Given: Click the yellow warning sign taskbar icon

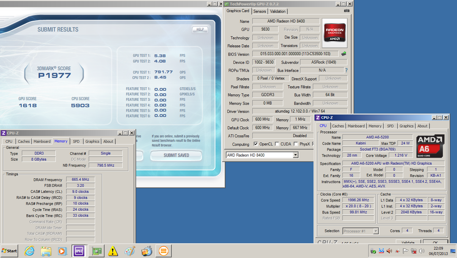Looking at the screenshot, I should (113, 251).
